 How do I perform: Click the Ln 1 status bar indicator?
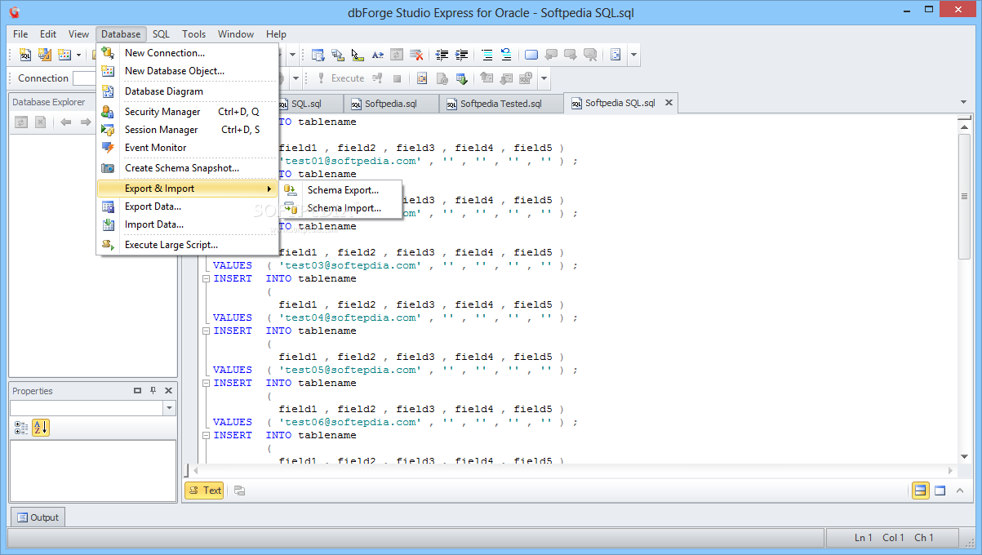(x=864, y=538)
